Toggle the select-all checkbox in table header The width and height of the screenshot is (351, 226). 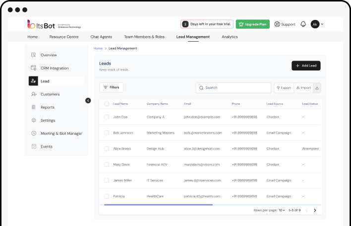pyautogui.click(x=107, y=104)
